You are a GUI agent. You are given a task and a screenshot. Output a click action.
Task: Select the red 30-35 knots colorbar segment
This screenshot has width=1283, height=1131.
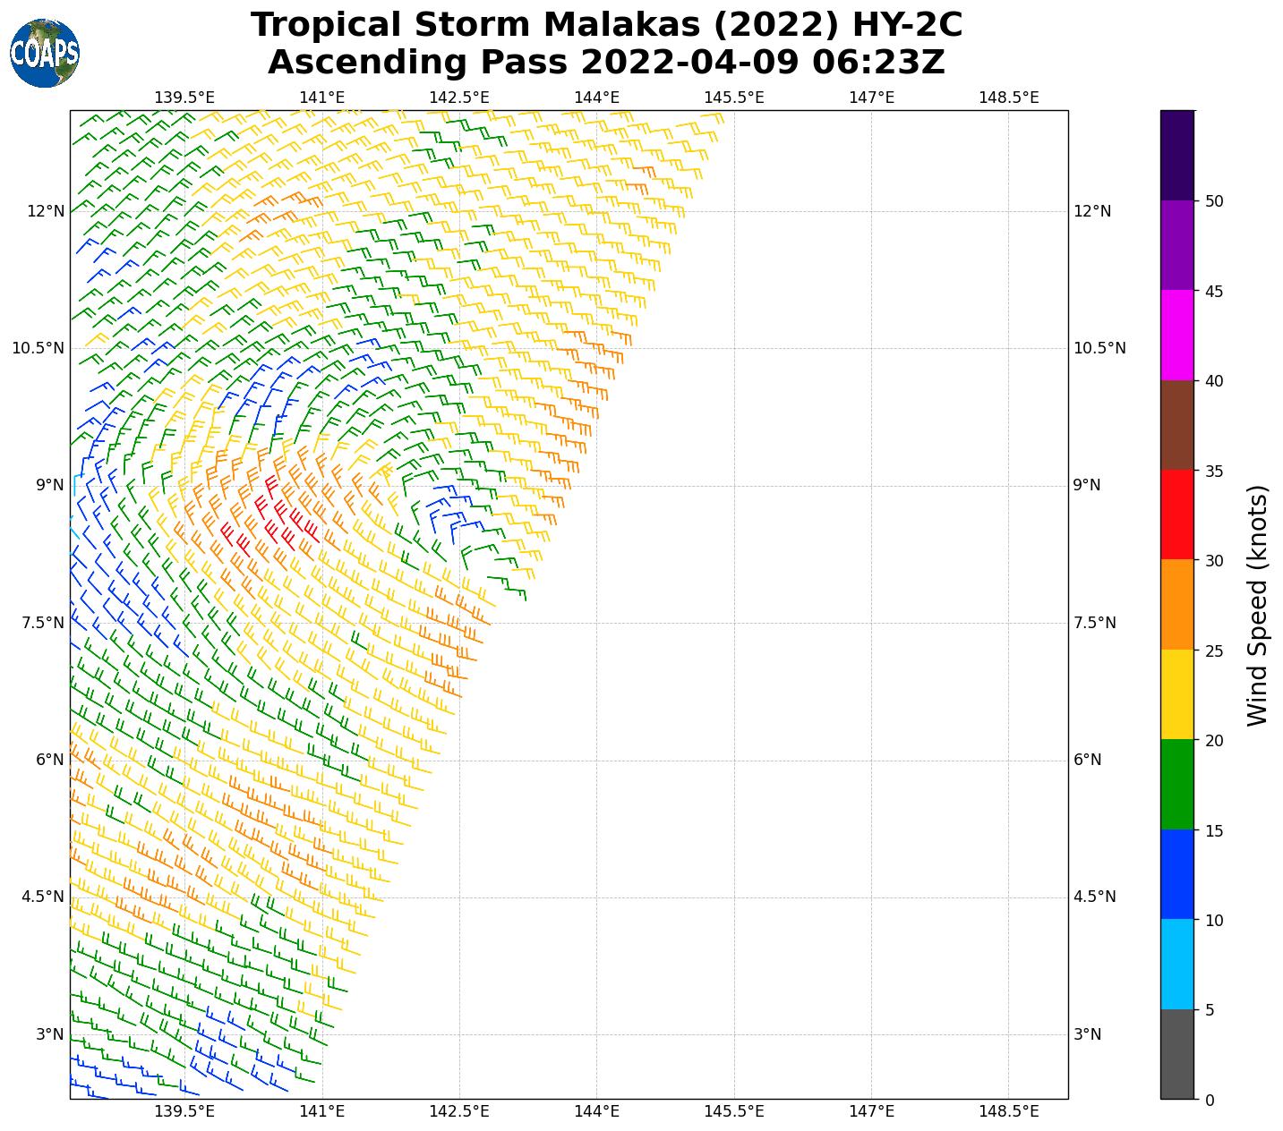1176,514
